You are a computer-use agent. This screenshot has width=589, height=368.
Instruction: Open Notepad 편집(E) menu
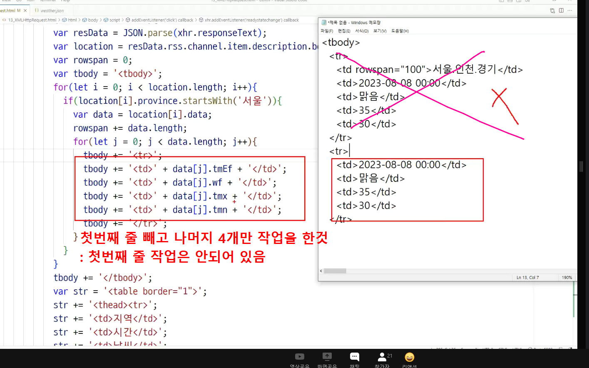point(344,31)
